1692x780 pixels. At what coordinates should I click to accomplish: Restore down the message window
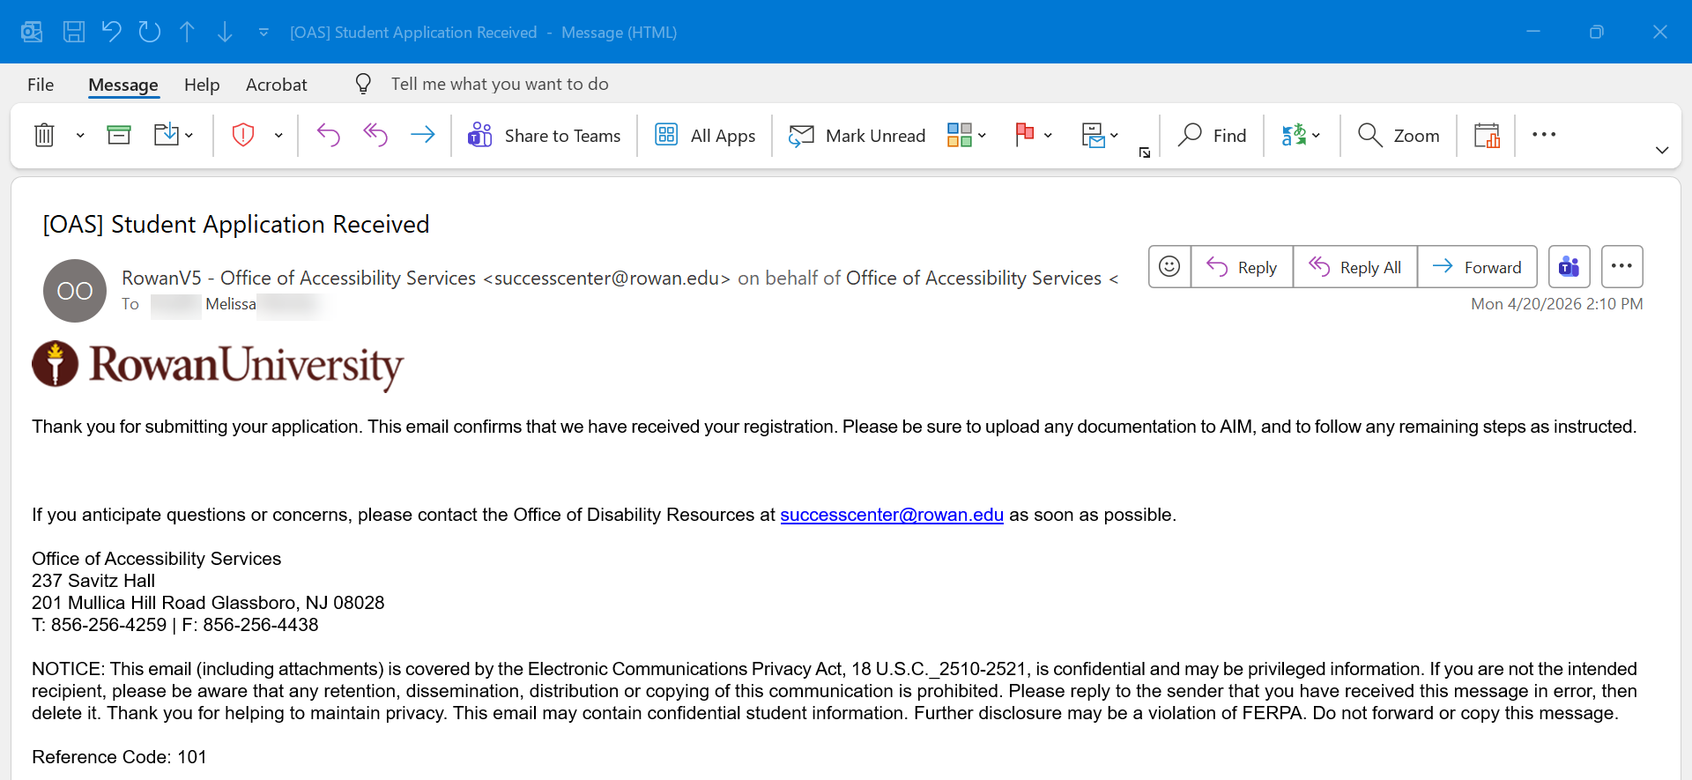point(1597,32)
